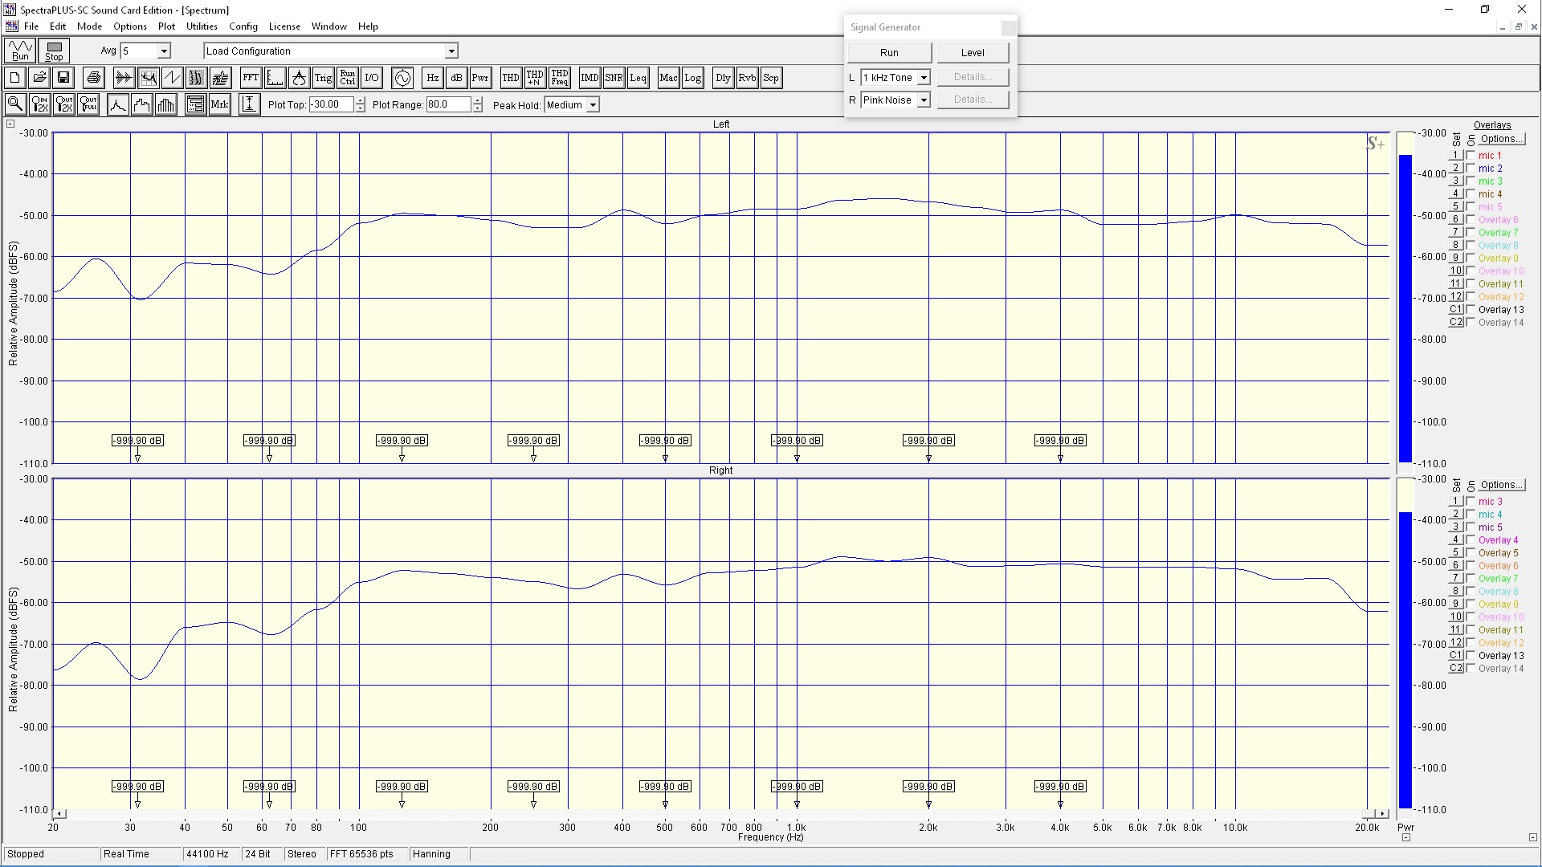Open the signal generator sine-wave icon

point(402,78)
